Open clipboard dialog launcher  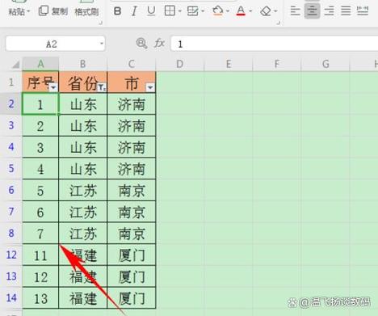pyautogui.click(x=100, y=23)
